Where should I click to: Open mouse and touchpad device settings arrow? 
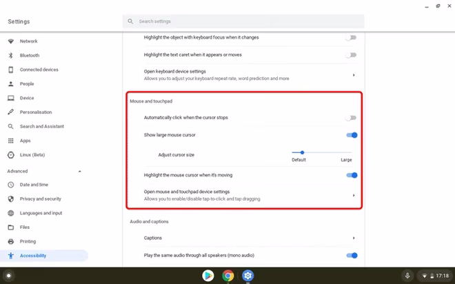click(x=354, y=196)
